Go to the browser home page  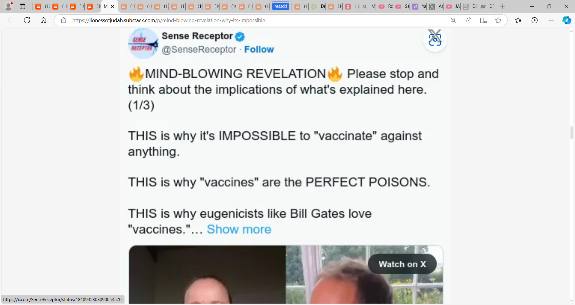tap(43, 20)
